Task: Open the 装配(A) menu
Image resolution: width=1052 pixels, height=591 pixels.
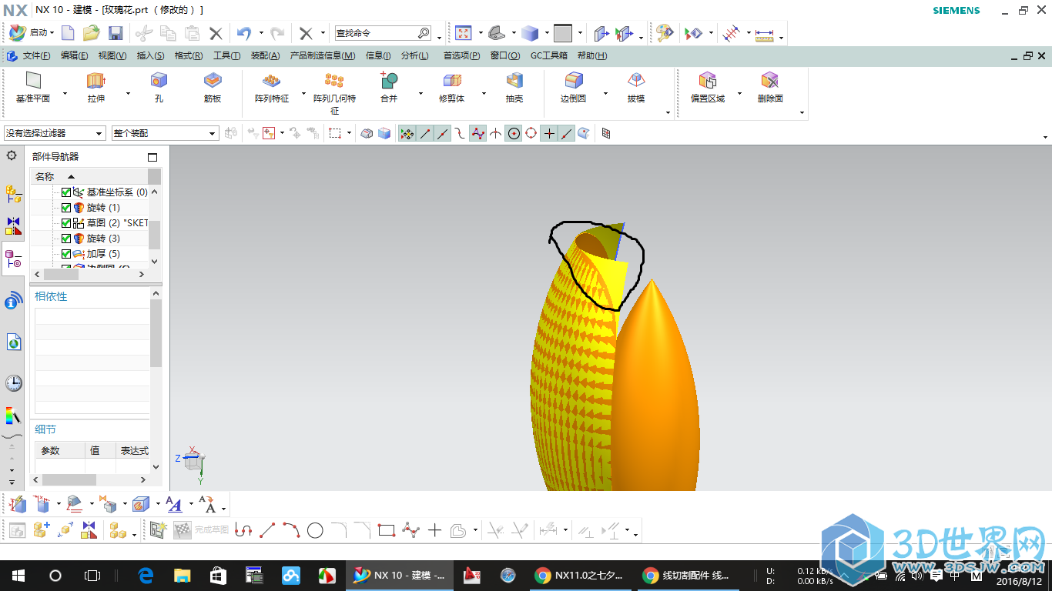Action: [x=265, y=55]
